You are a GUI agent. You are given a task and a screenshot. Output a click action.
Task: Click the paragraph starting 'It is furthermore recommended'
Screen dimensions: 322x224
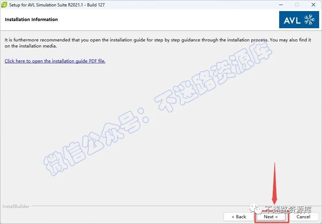pyautogui.click(x=158, y=43)
